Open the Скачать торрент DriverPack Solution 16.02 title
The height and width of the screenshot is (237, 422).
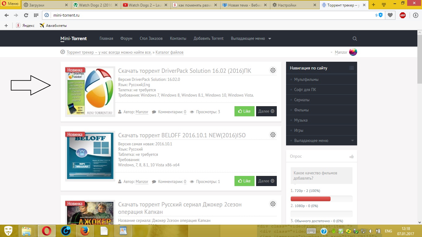185,71
